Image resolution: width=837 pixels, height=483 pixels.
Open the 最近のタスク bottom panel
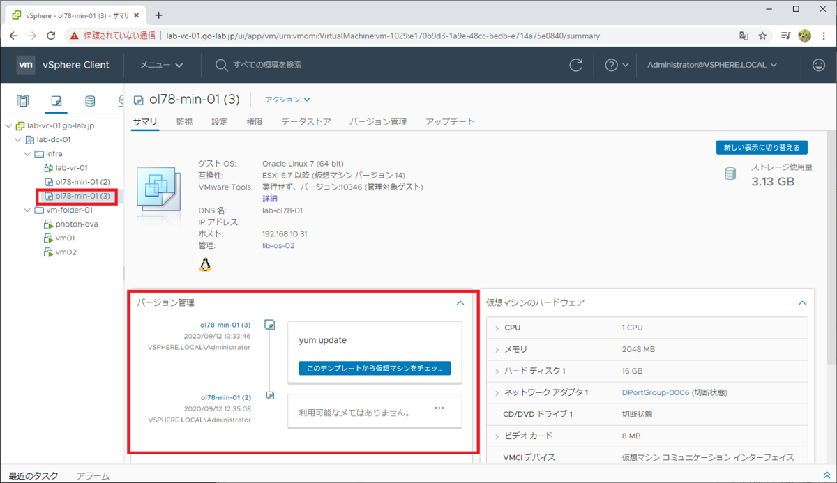[33, 475]
